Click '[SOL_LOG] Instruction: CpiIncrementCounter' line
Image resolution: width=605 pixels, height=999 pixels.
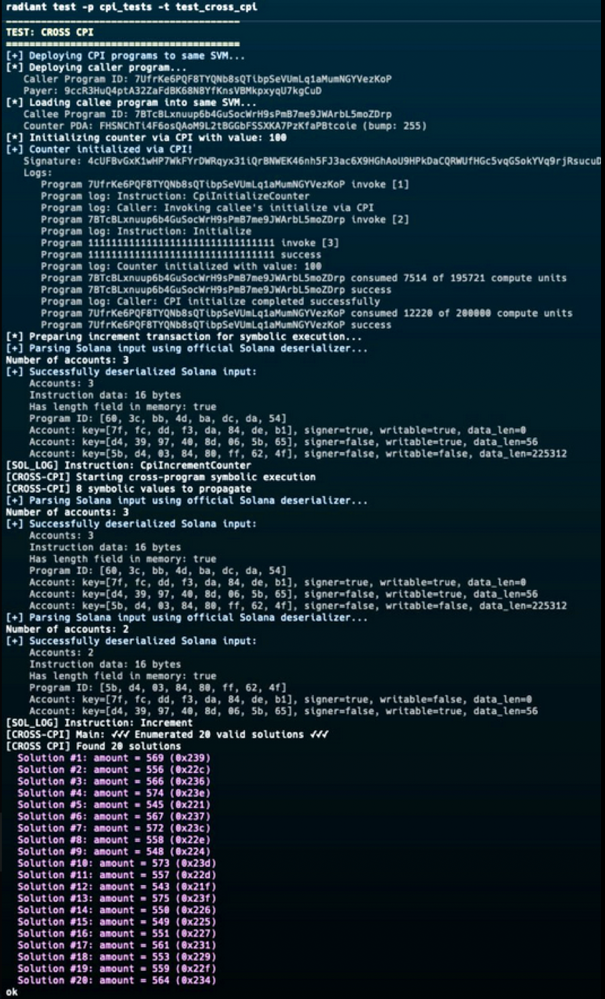(x=128, y=465)
